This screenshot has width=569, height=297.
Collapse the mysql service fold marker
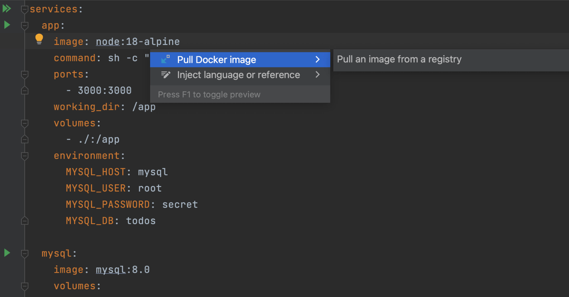click(x=25, y=253)
